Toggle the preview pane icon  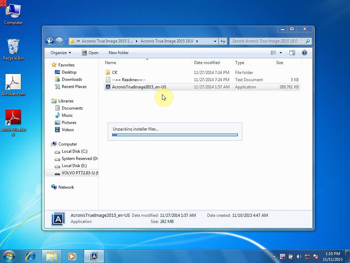coord(292,53)
